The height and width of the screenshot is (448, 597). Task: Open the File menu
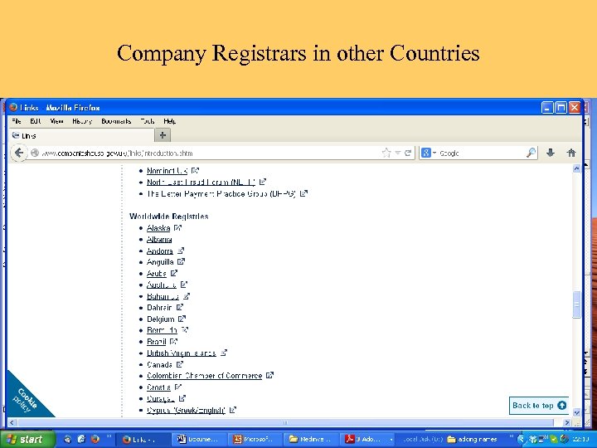(x=17, y=121)
